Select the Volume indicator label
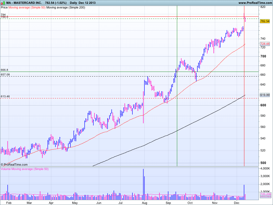 (6, 169)
